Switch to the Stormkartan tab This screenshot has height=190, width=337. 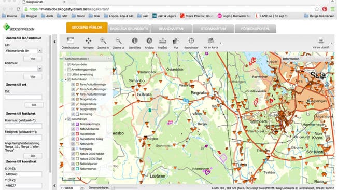pos(213,29)
